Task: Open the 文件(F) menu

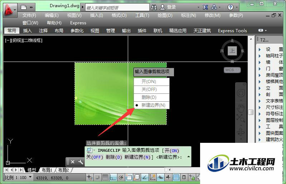Action: pos(29,15)
